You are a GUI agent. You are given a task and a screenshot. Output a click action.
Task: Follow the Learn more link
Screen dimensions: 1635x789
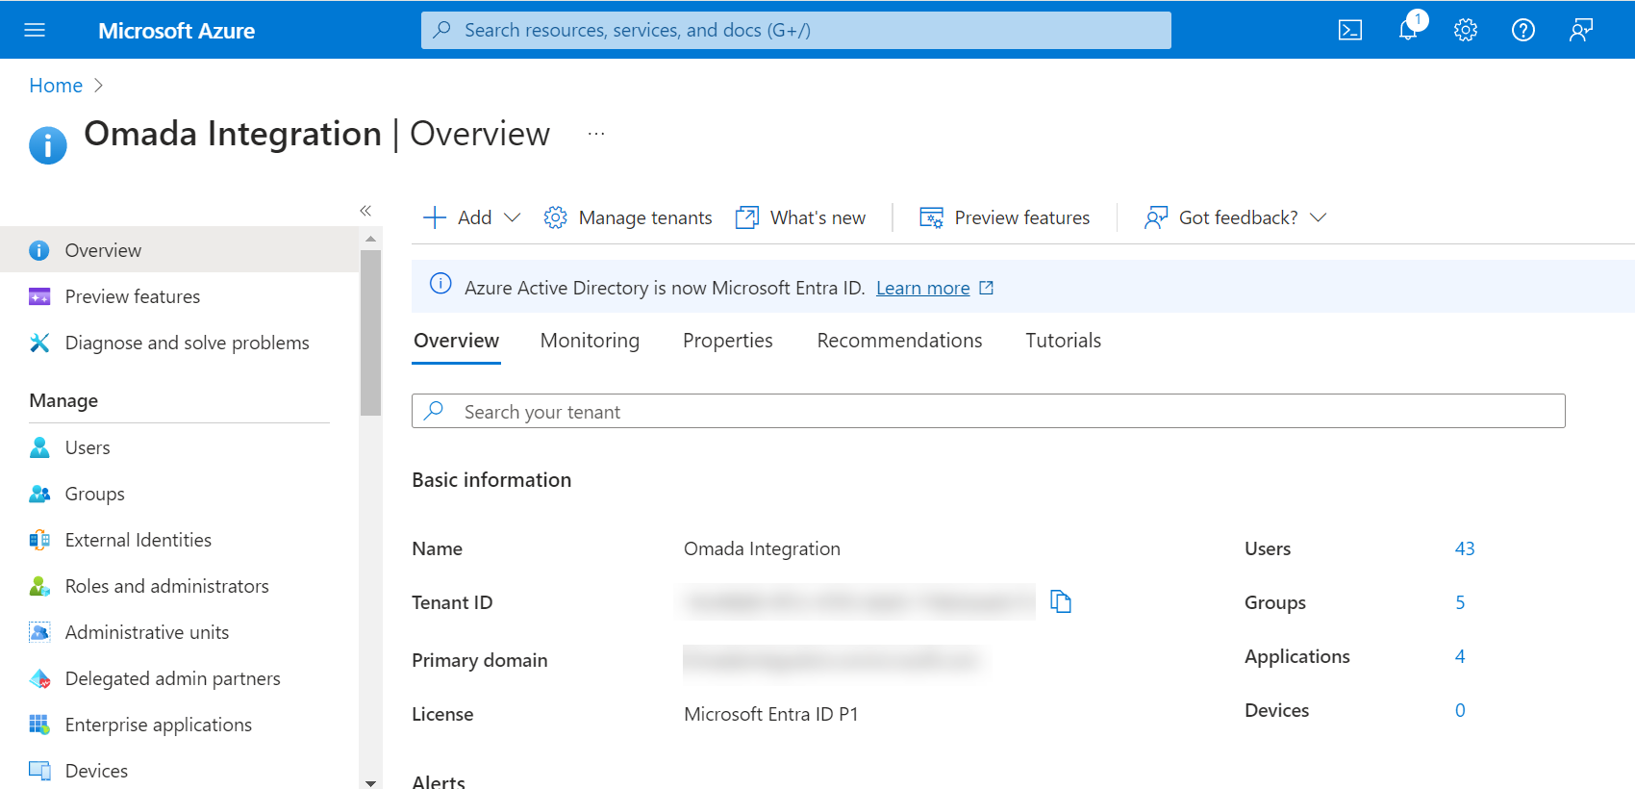pyautogui.click(x=923, y=288)
